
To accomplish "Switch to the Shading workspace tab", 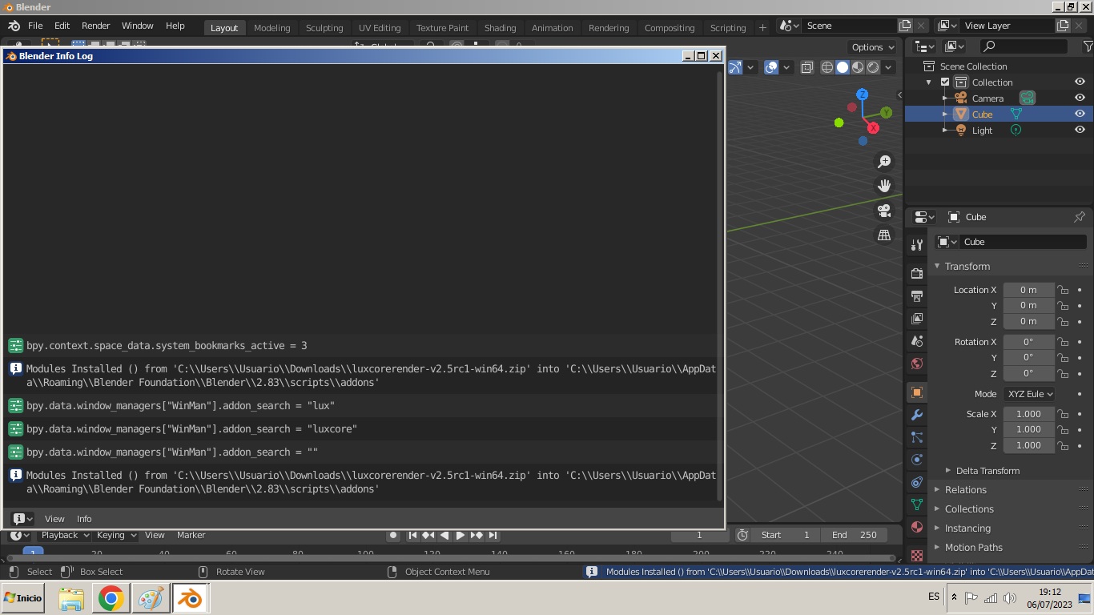I will click(x=500, y=27).
